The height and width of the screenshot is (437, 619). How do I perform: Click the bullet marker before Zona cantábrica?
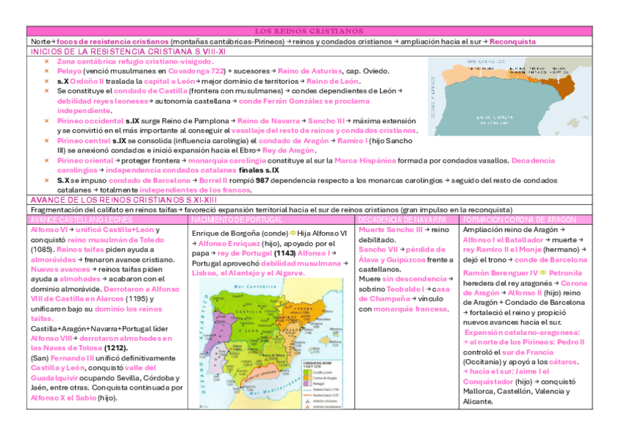tap(45, 61)
